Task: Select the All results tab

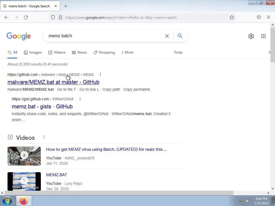Action: click(12, 52)
